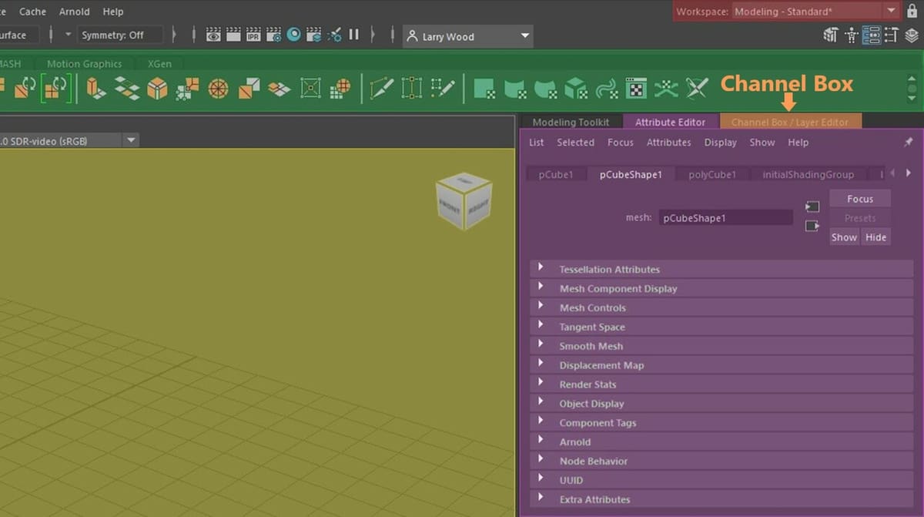
Task: Select the Multi-Cut knife tool
Action: (382, 89)
